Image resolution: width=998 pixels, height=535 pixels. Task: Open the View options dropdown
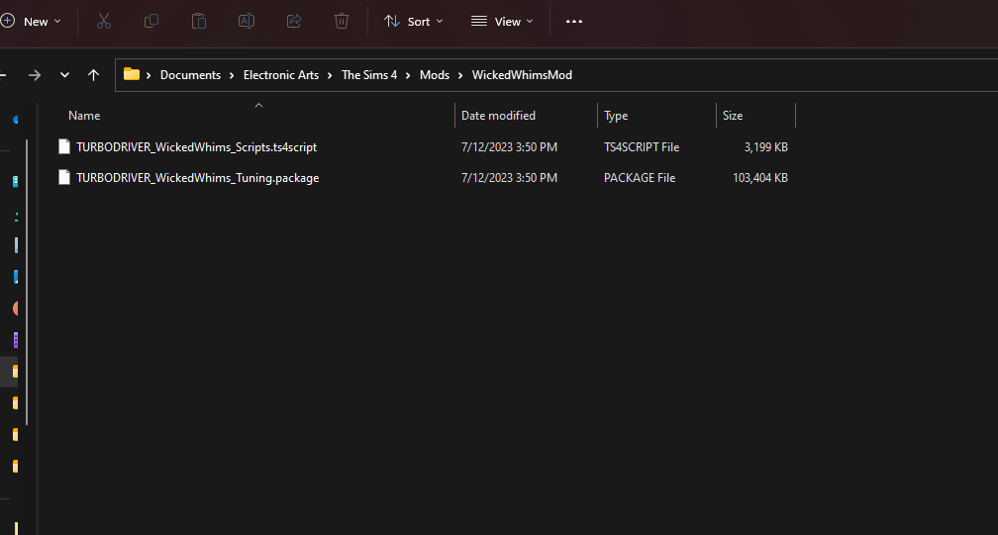(x=502, y=21)
